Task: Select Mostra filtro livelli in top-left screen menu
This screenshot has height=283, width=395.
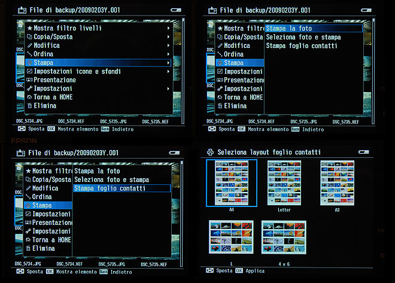Action: pyautogui.click(x=99, y=28)
